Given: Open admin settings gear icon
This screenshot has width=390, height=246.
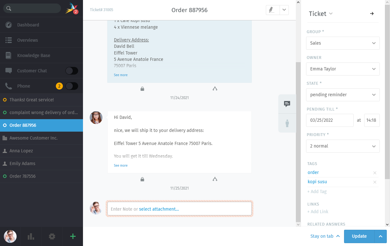Looking at the screenshot, I should [x=52, y=236].
